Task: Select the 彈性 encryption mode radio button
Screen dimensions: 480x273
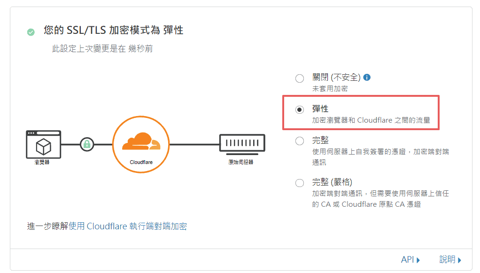Action: [299, 109]
